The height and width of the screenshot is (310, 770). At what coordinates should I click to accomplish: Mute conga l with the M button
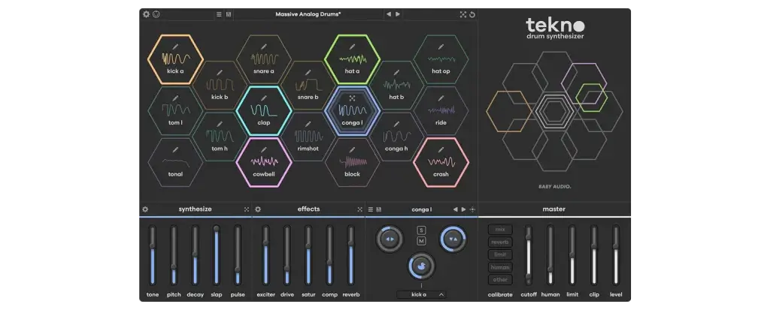tap(421, 241)
